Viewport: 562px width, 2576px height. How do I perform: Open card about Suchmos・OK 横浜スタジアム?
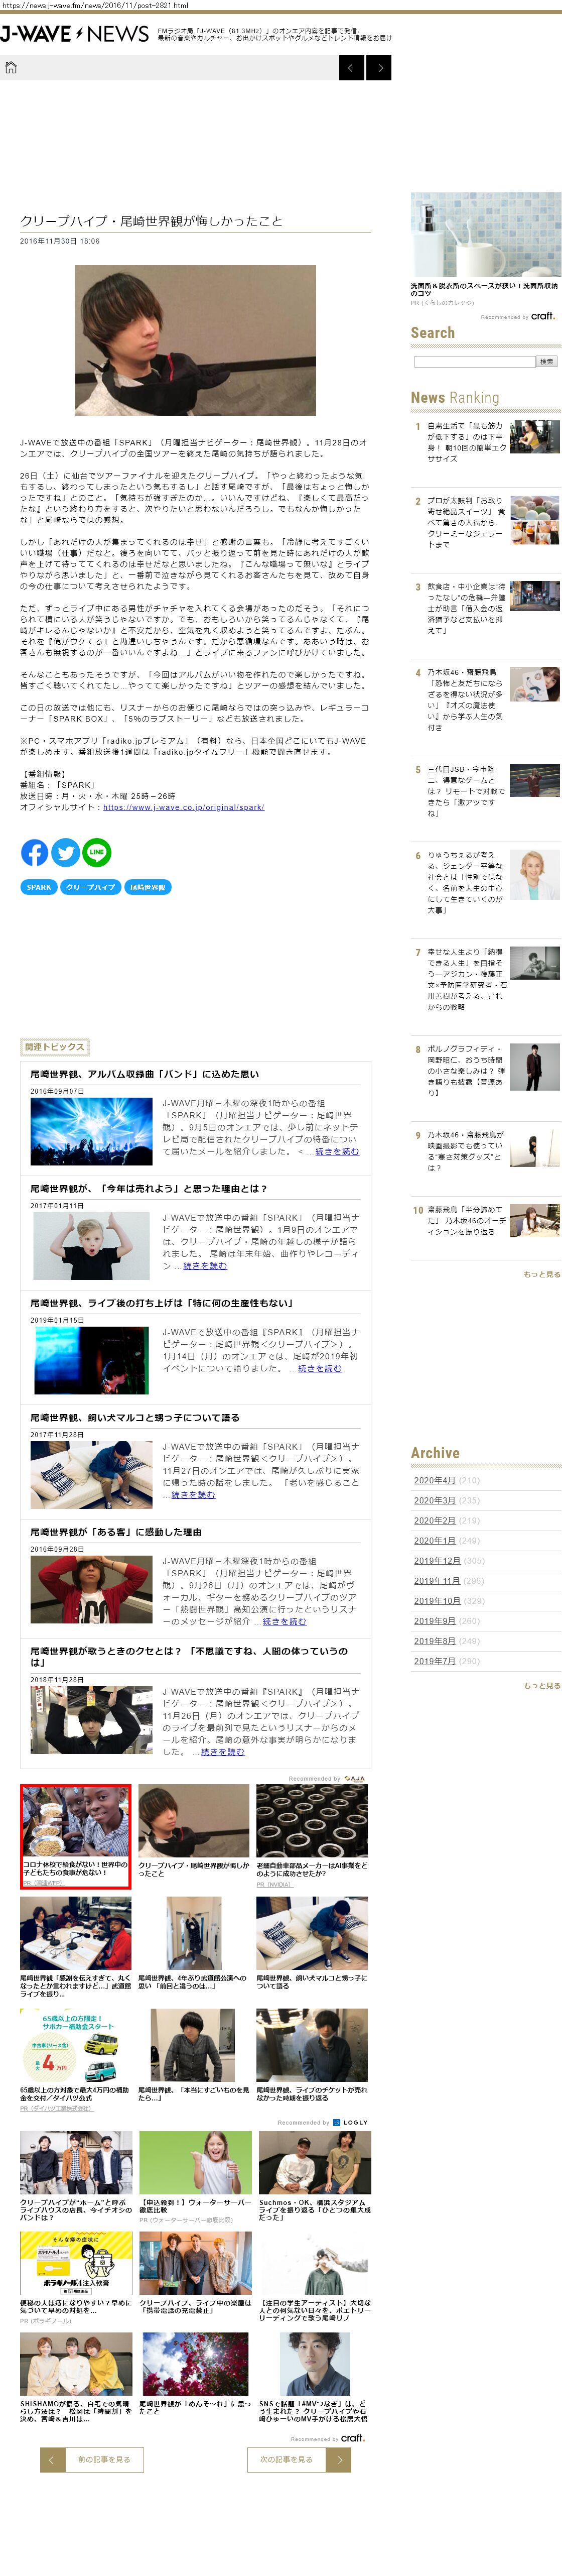314,2176
